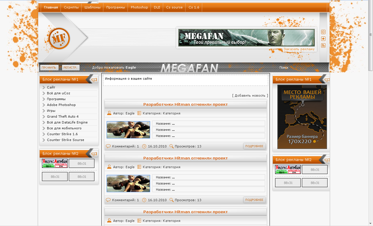Open Photoshop menu tab

[139, 8]
